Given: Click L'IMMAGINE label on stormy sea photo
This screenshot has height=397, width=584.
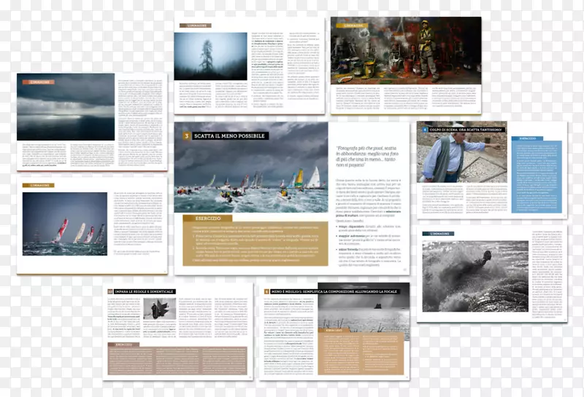Looking at the screenshot, I should 39,82.
